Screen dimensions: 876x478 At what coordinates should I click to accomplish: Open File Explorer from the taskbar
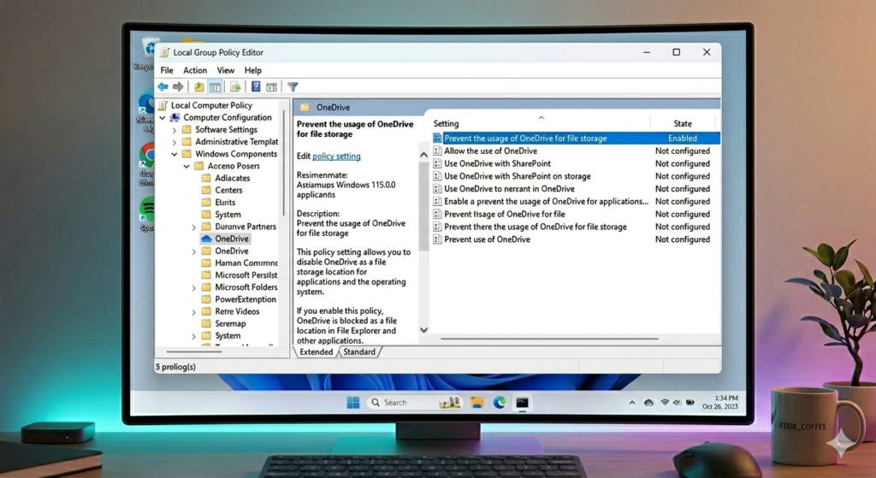[x=476, y=403]
